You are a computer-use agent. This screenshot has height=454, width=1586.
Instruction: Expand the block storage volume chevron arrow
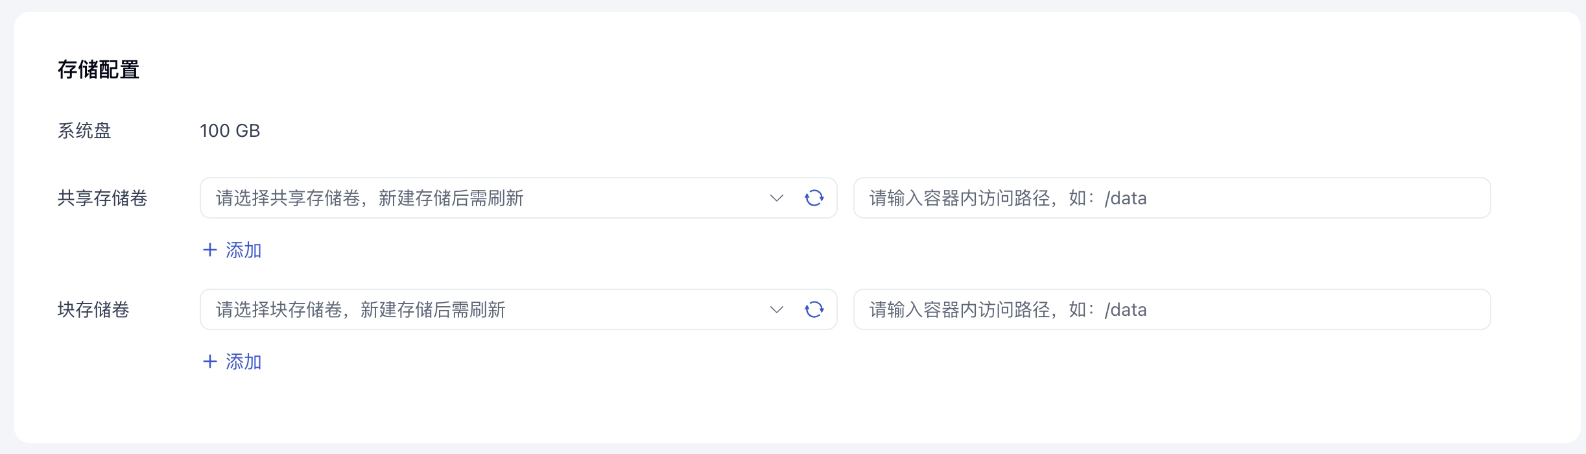[776, 309]
